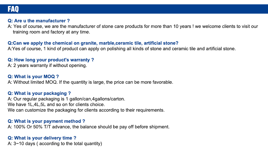This screenshot has width=268, height=151.
Task: Click the '50% T/T advance' payment answer
Action: [89, 127]
